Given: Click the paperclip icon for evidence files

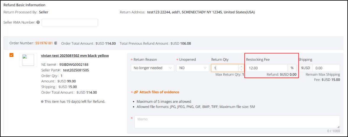Looking at the screenshot, I should (136, 92).
